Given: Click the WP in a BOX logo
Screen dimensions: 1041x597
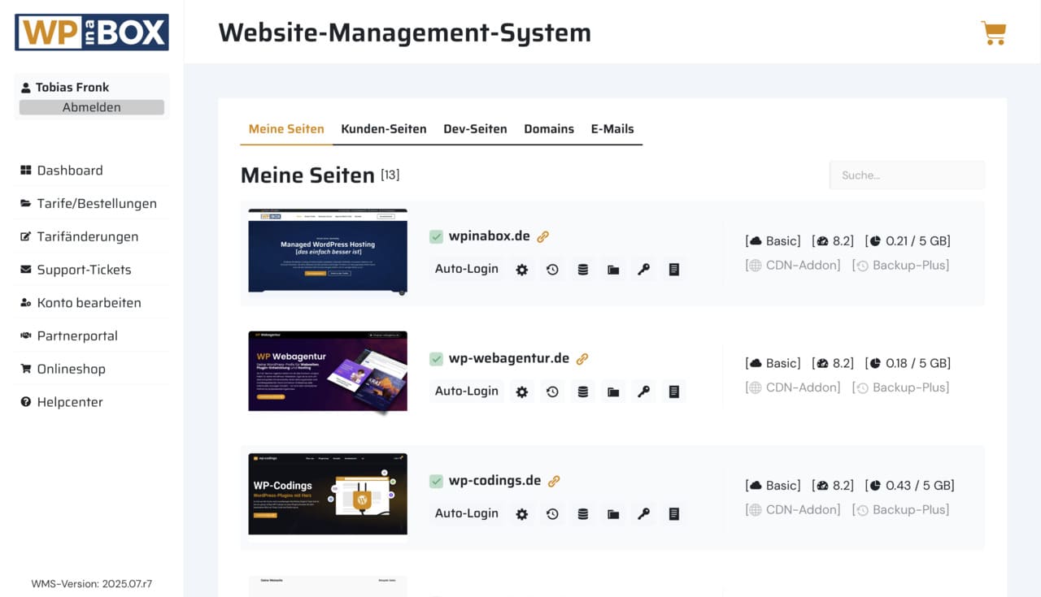Looking at the screenshot, I should [92, 32].
